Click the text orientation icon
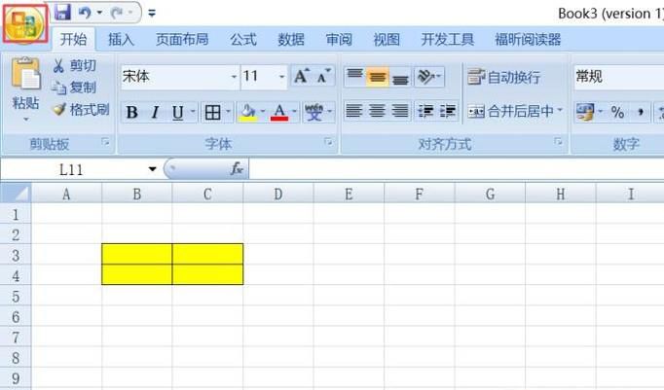The image size is (664, 390). [426, 77]
